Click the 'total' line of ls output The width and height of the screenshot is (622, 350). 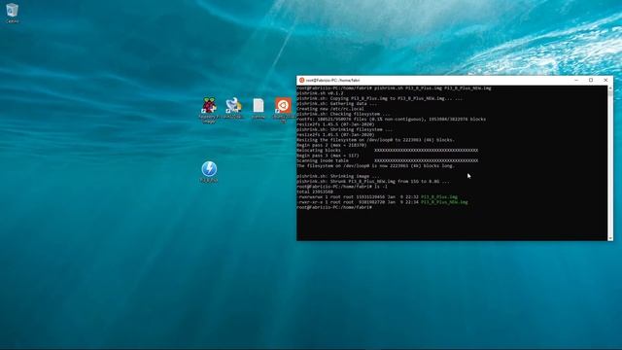coord(315,192)
